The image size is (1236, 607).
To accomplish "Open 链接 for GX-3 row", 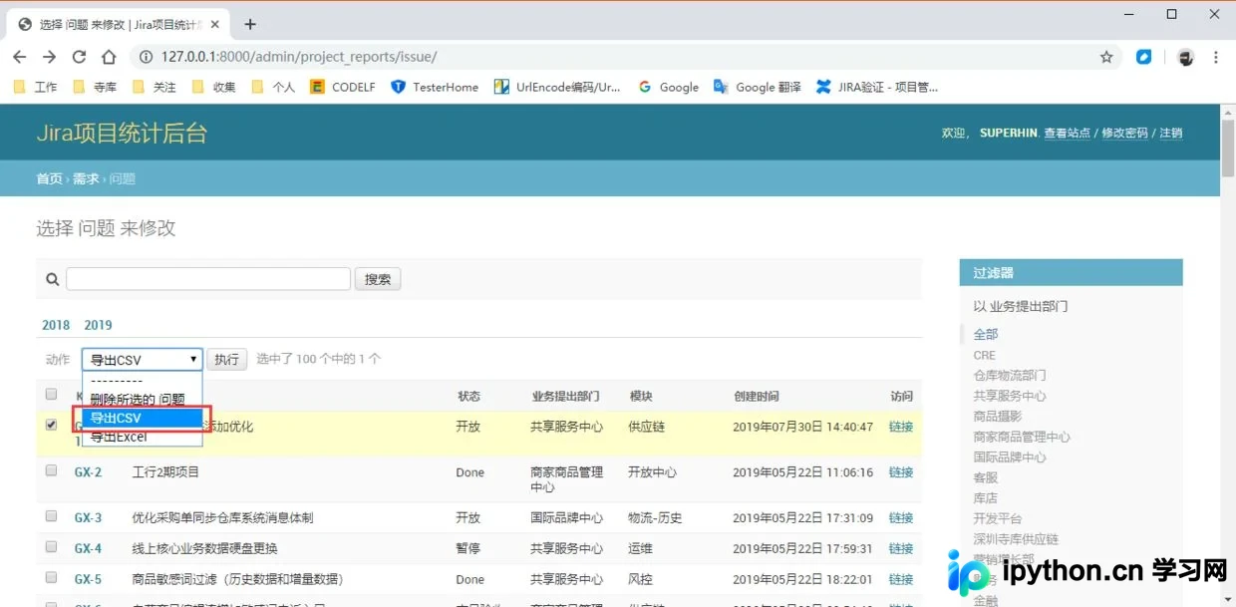I will [901, 518].
